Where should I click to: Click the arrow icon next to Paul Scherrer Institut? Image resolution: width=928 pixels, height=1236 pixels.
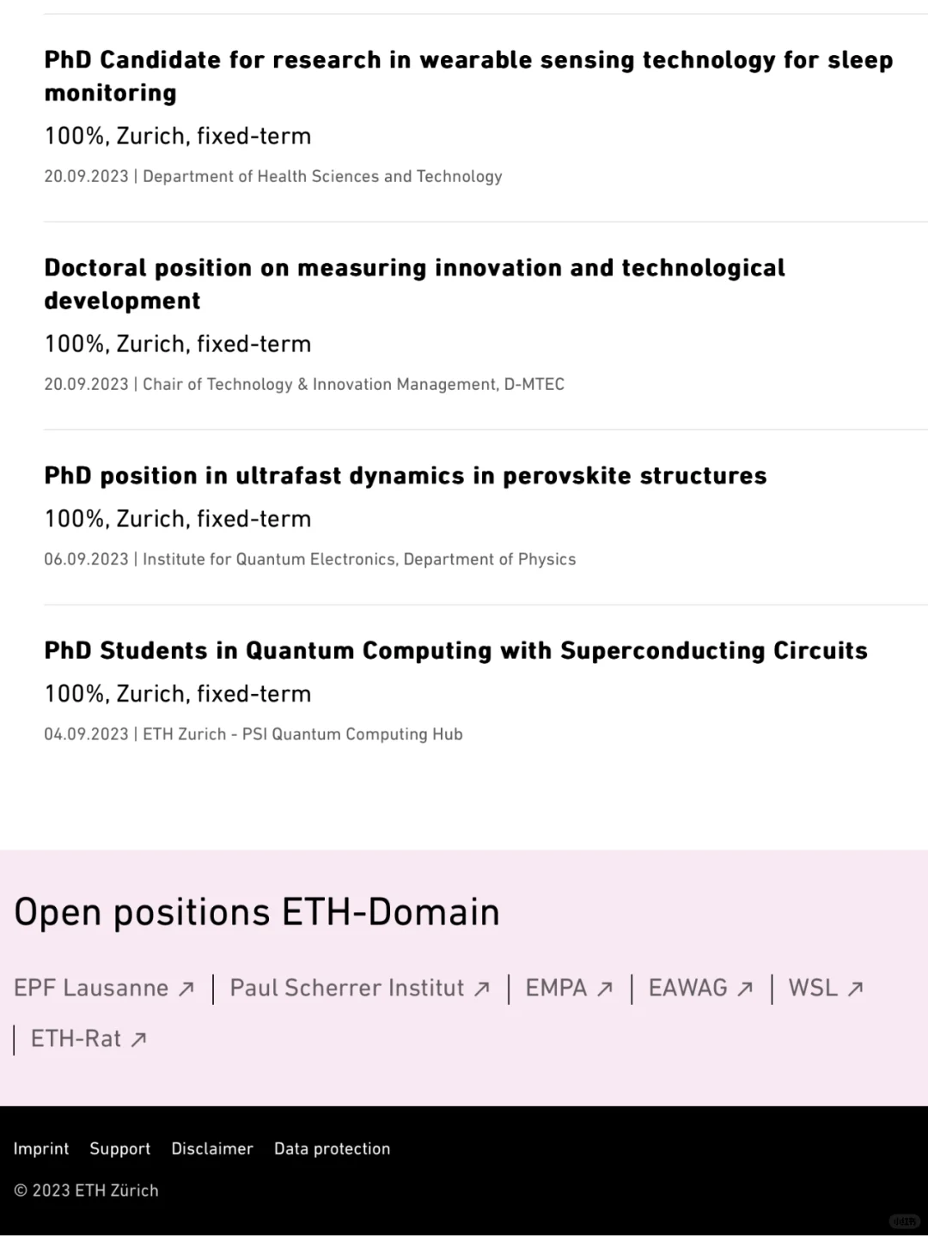[482, 989]
